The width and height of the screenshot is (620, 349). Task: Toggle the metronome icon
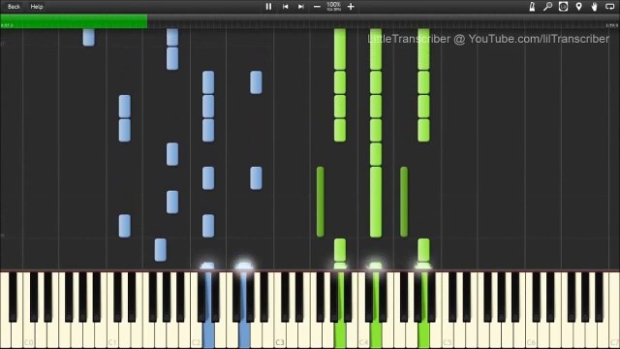pyautogui.click(x=532, y=7)
